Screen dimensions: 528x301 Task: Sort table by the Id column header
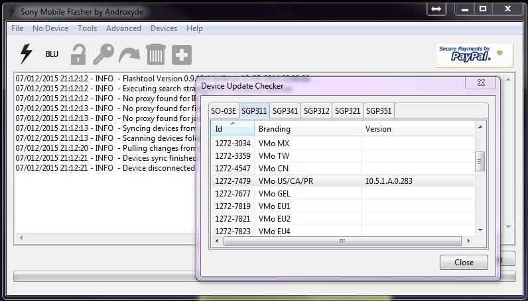coord(233,128)
